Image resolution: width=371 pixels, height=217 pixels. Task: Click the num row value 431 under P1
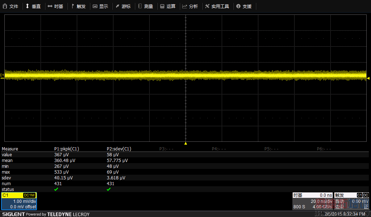coord(58,184)
